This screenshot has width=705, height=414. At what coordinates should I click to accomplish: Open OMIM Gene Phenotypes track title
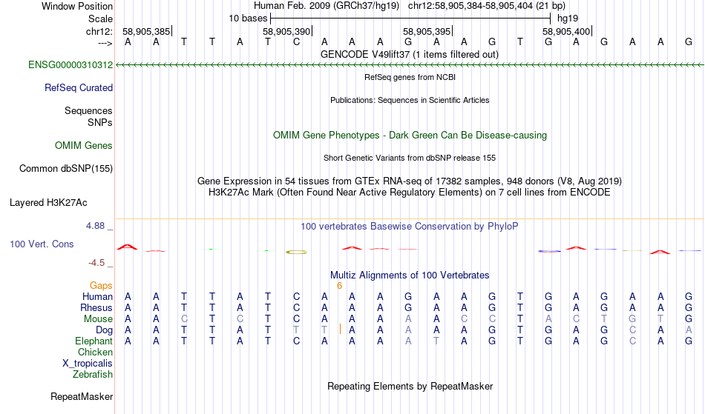tap(410, 136)
